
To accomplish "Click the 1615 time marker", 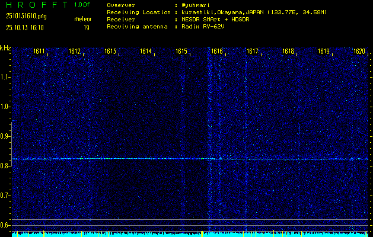I will coord(181,52).
